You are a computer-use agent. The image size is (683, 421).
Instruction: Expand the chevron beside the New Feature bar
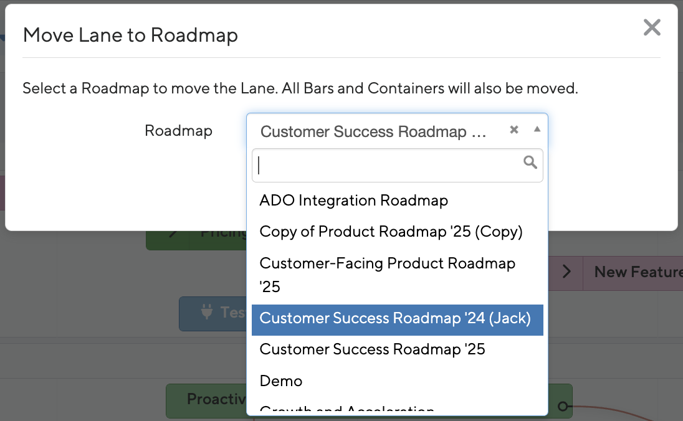566,272
